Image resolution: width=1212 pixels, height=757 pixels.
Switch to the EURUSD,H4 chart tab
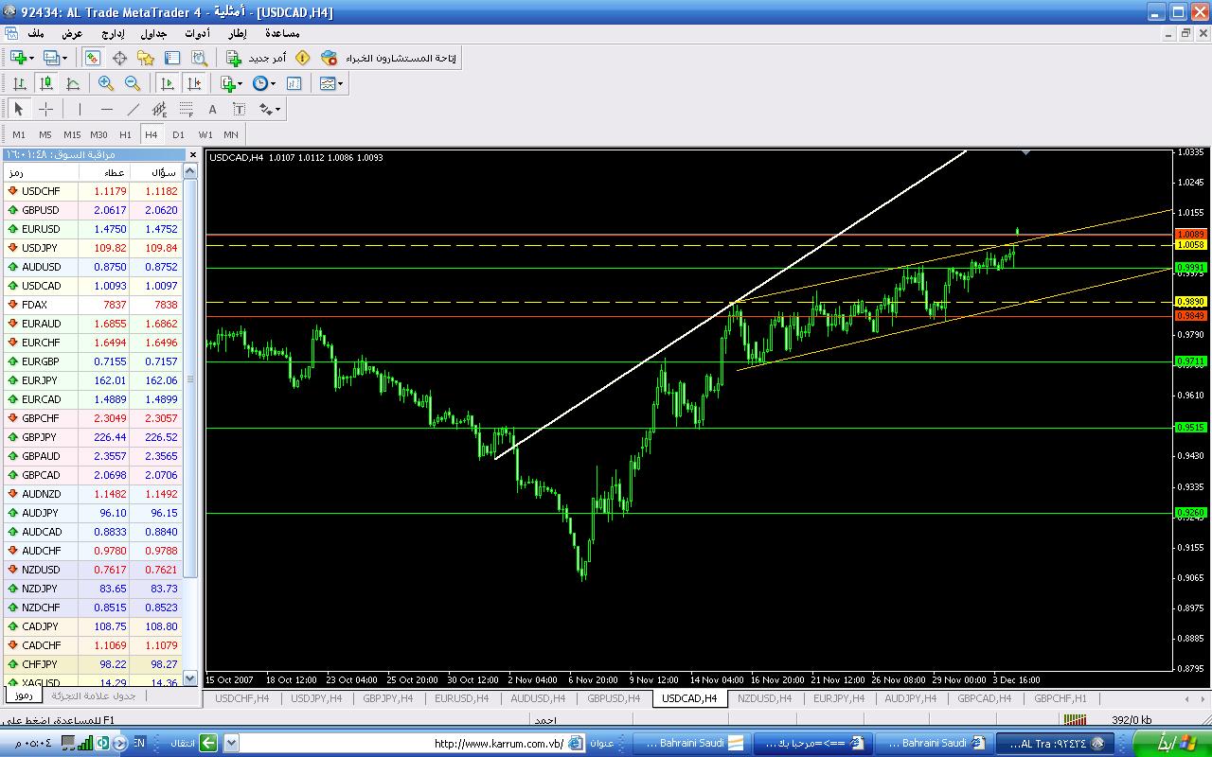point(461,698)
